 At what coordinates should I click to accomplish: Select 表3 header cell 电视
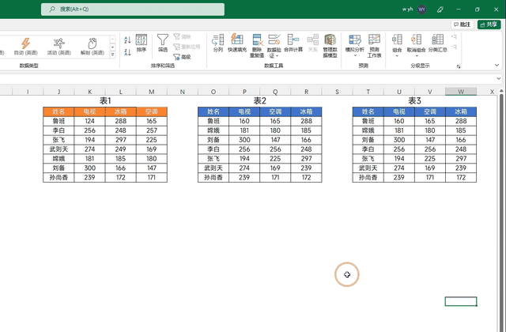point(398,111)
